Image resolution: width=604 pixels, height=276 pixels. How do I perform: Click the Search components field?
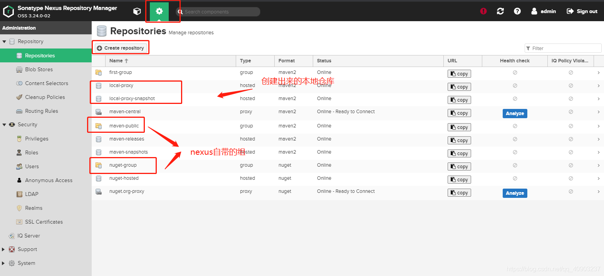(218, 12)
